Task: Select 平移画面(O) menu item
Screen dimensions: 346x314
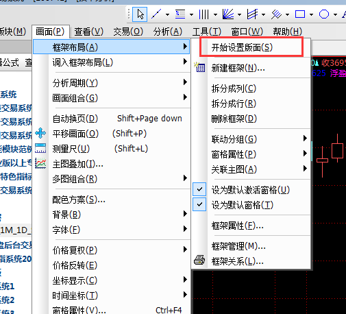Action: pos(112,134)
